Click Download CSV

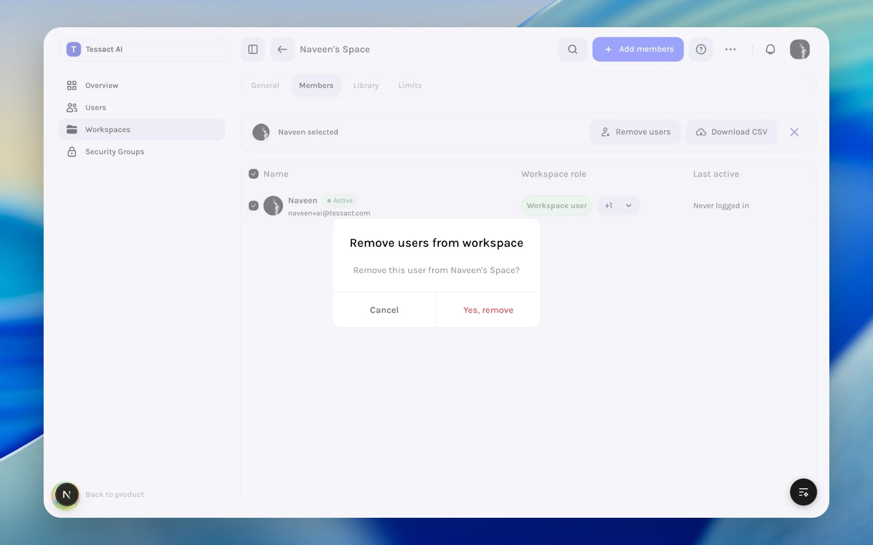pos(732,132)
